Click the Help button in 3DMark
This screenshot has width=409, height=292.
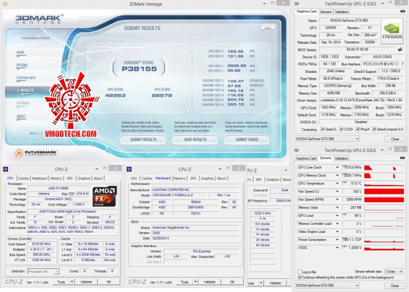268,28
